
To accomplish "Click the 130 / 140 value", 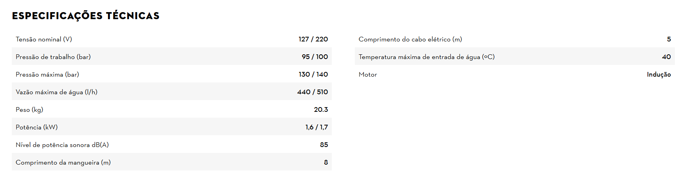I will tap(313, 74).
